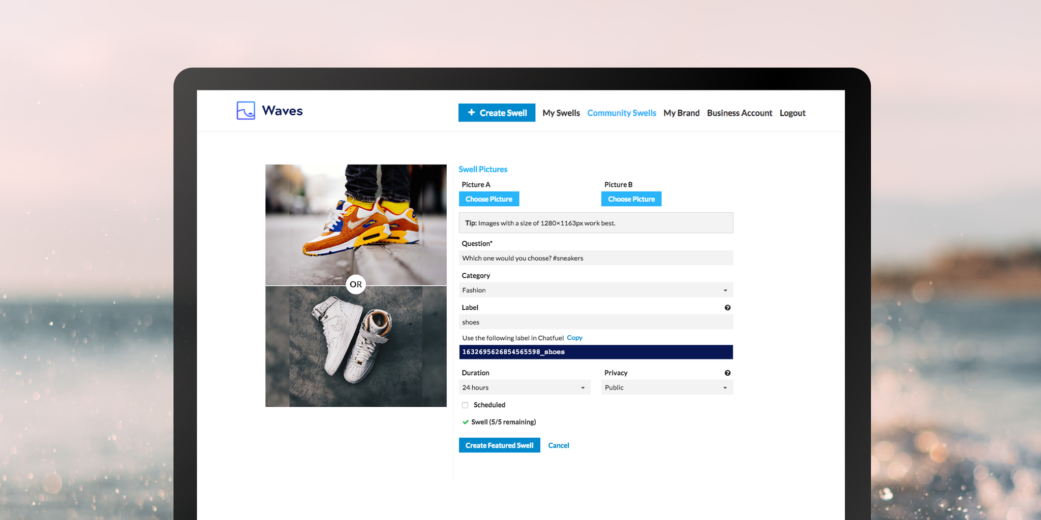Open the My Brand page
The width and height of the screenshot is (1041, 520).
[681, 113]
